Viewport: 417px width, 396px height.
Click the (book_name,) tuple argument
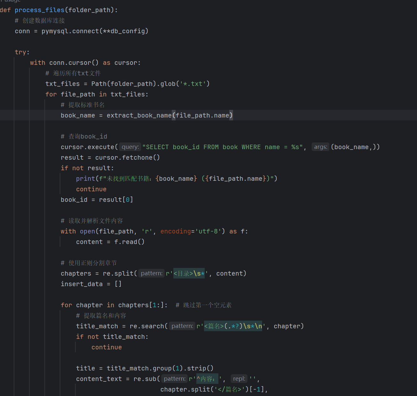[353, 147]
